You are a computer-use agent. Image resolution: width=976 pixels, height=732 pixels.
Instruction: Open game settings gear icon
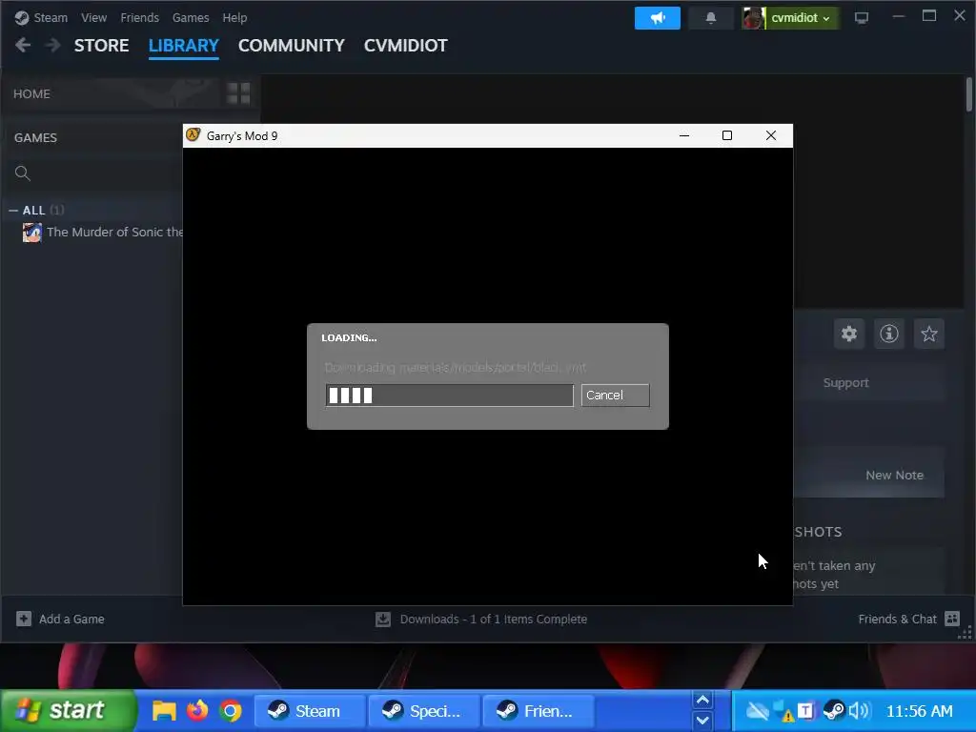coord(849,334)
